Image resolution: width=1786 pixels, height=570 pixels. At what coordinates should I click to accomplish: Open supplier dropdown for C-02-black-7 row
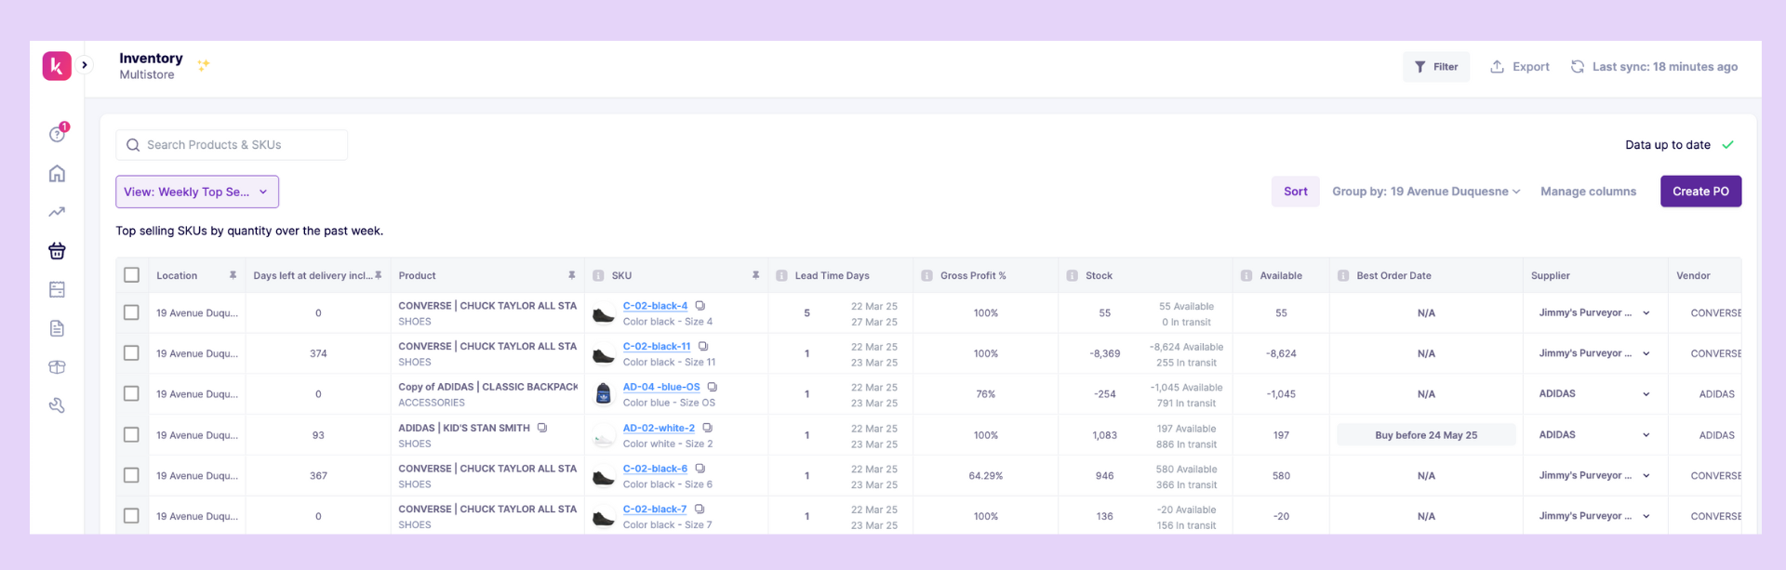(1594, 516)
